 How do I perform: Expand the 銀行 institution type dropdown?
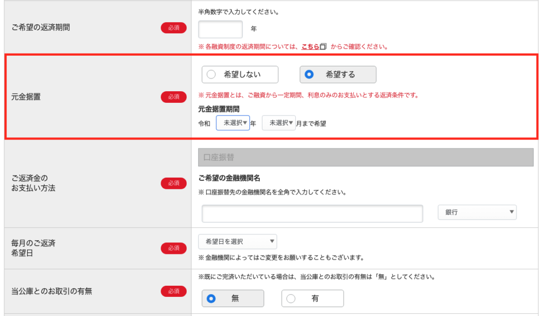[477, 212]
